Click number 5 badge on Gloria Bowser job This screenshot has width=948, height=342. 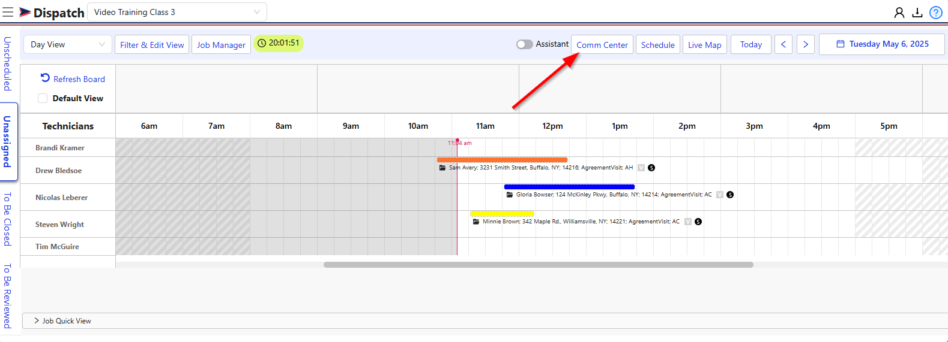[730, 195]
